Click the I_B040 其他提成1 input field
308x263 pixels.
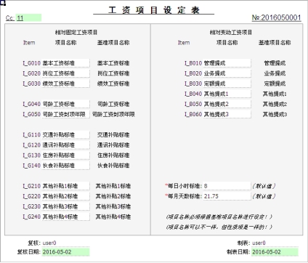coord(227,94)
